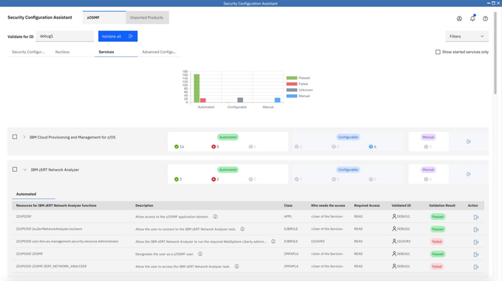Check the IBM Cloud Provisioning and Management checkbox
Screen dimensions: 502x281
pyautogui.click(x=15, y=137)
